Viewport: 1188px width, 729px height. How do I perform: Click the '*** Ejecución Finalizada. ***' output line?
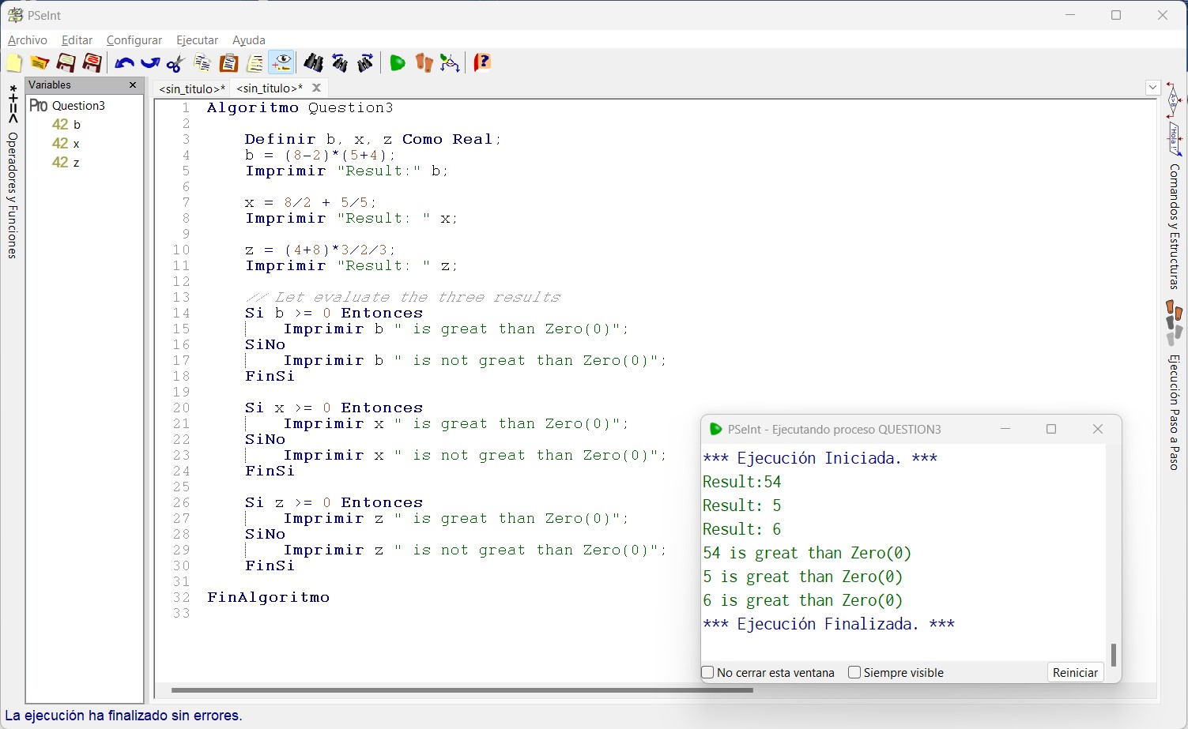pos(828,624)
